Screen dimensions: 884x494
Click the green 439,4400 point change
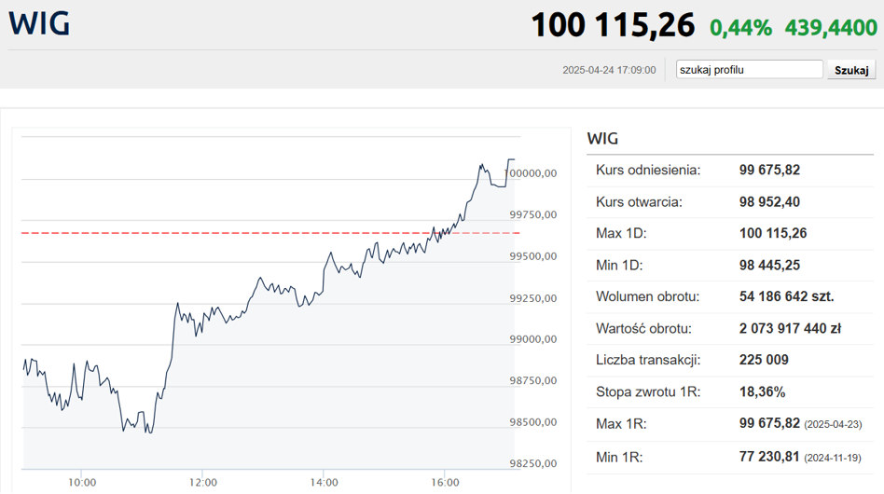pos(830,28)
